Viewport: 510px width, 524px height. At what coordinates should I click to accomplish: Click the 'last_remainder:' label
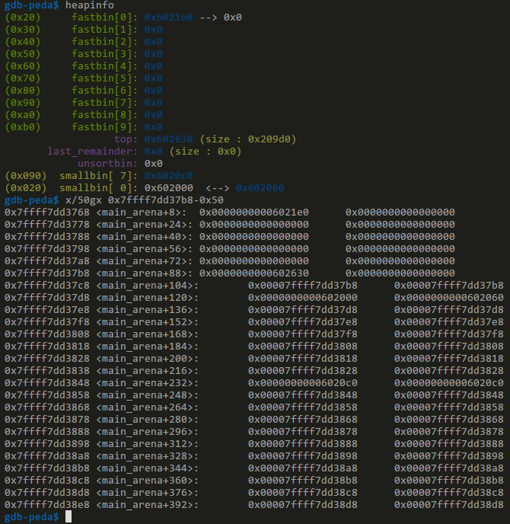click(93, 152)
